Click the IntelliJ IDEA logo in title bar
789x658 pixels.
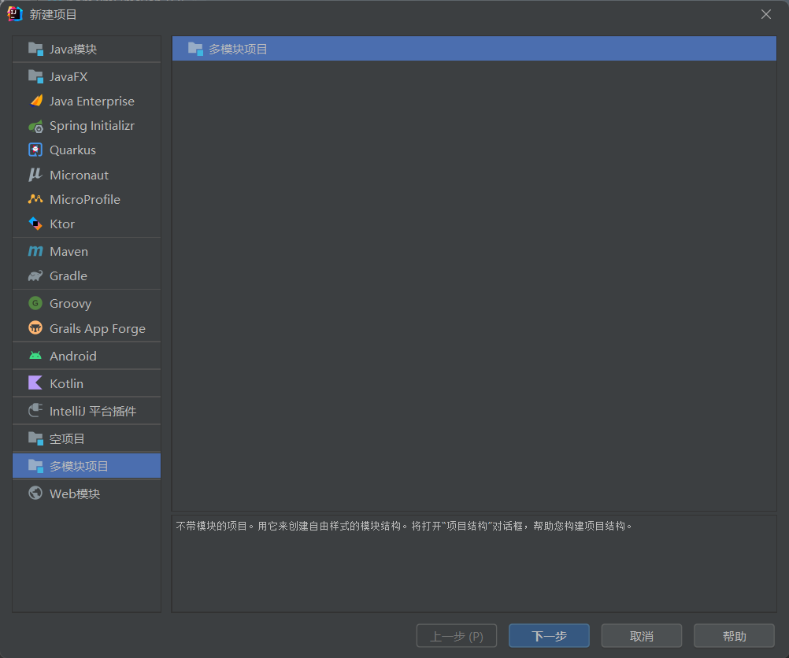[x=15, y=14]
